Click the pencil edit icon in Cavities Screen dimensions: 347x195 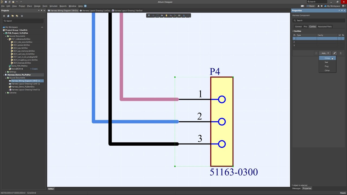335,53
